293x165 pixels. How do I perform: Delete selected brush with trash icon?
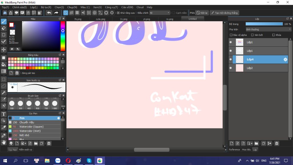point(49,144)
